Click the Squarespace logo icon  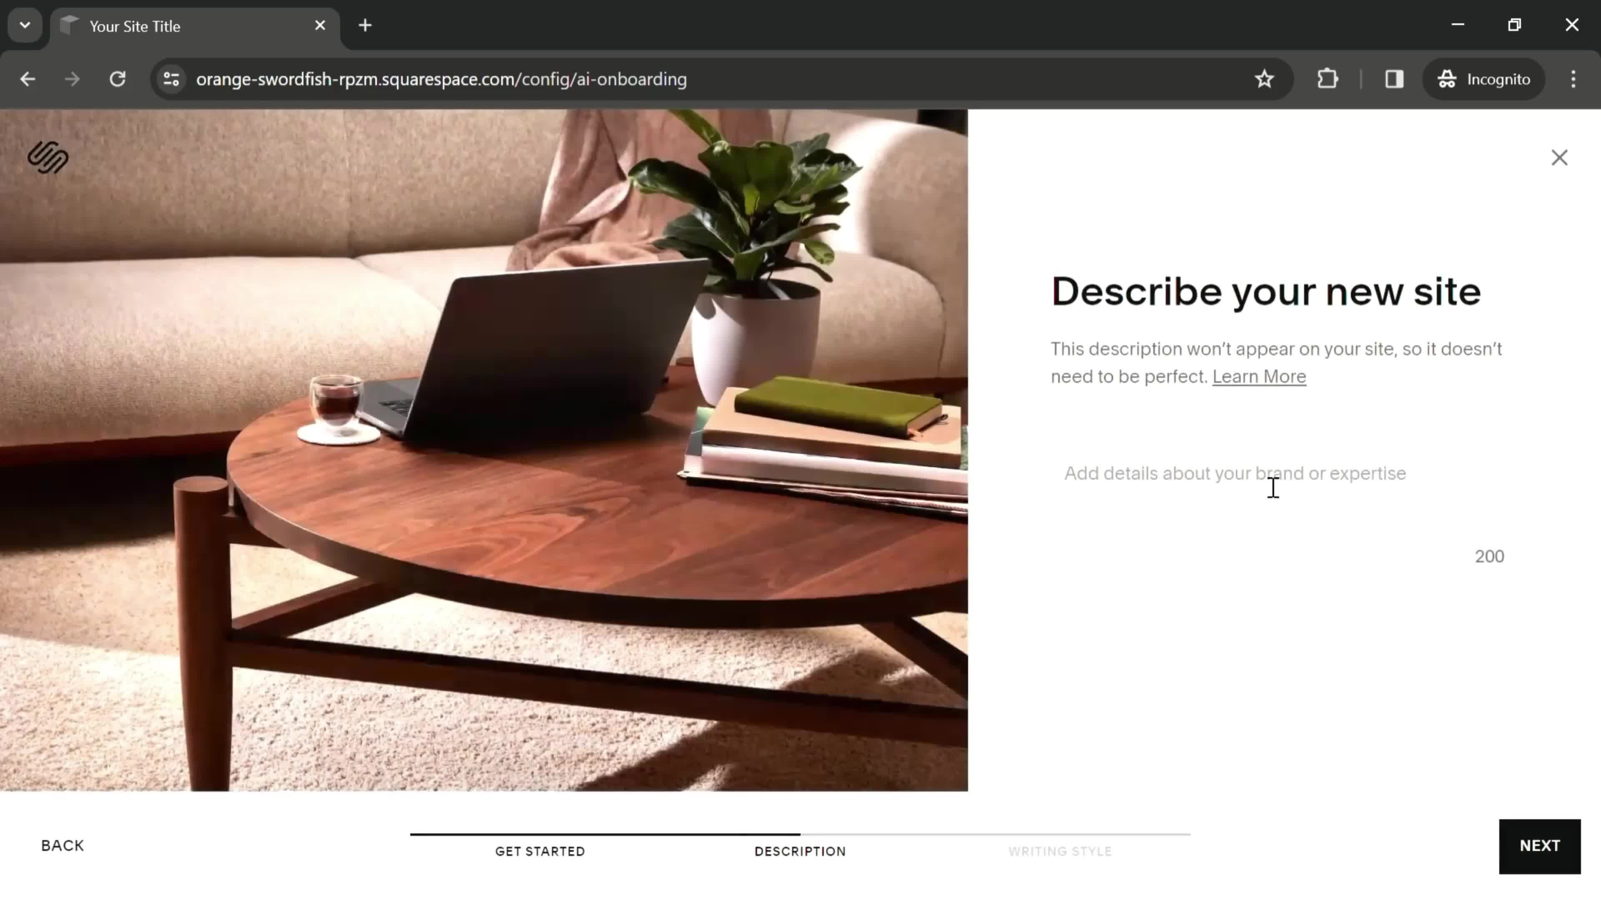48,157
